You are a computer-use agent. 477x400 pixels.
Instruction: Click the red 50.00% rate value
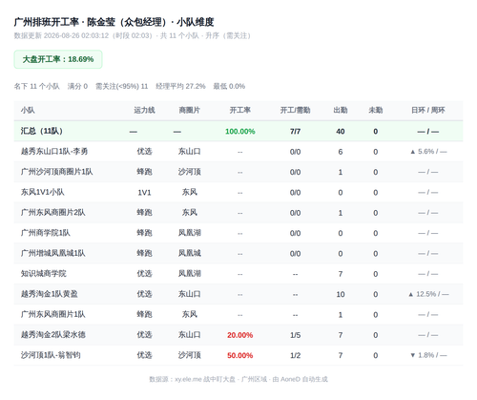(x=240, y=355)
